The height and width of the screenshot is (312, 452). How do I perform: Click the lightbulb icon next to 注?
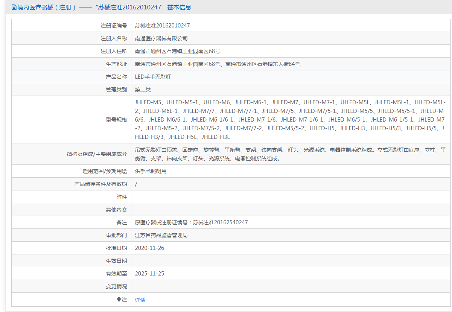(x=119, y=300)
